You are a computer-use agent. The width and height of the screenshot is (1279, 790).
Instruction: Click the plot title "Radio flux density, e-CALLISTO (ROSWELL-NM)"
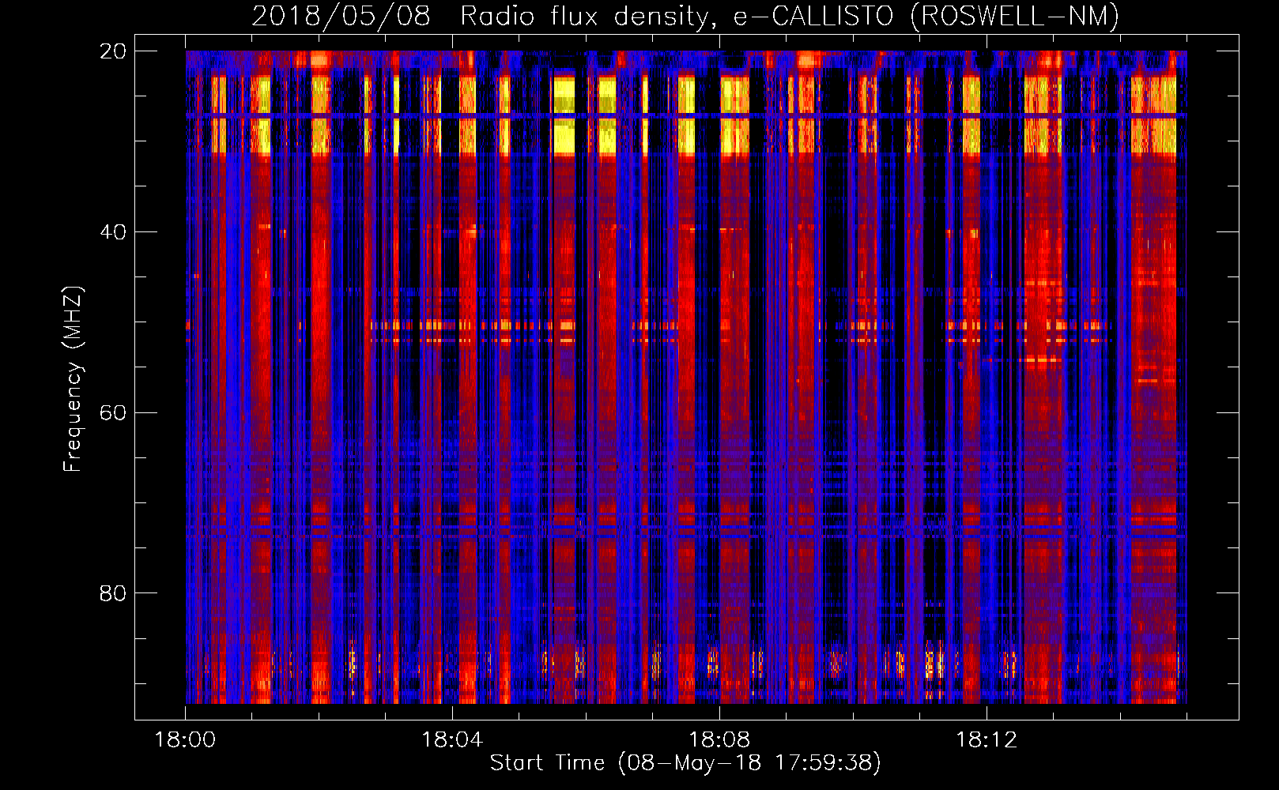(790, 16)
